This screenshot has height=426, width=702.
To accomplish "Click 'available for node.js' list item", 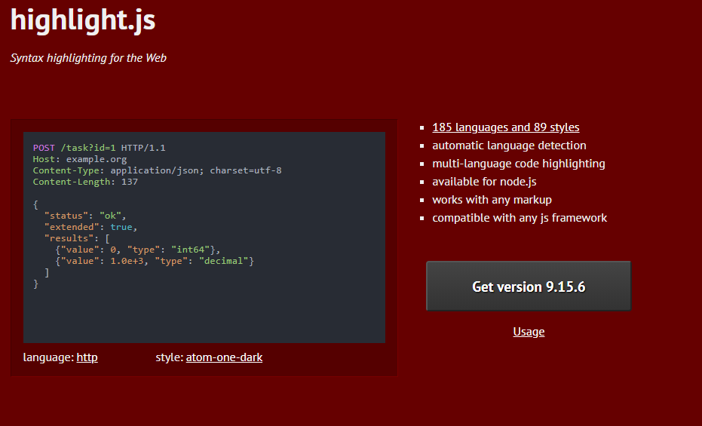I will pyautogui.click(x=484, y=182).
